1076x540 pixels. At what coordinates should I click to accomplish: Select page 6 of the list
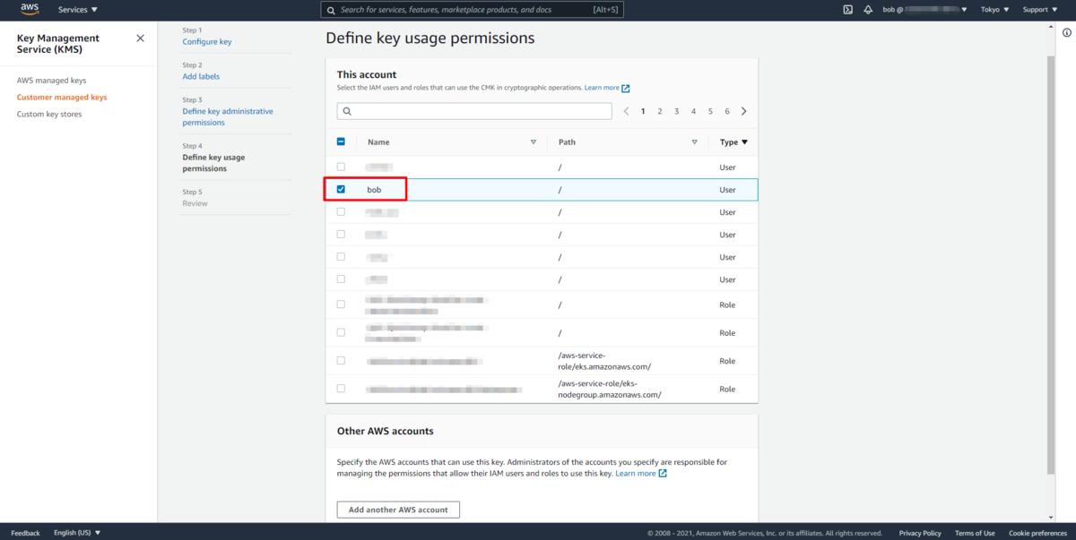(727, 112)
